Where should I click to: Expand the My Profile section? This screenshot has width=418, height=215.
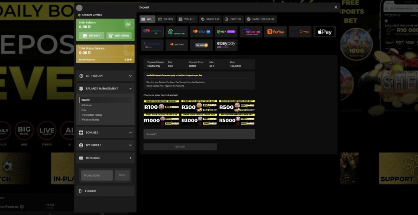pos(105,145)
